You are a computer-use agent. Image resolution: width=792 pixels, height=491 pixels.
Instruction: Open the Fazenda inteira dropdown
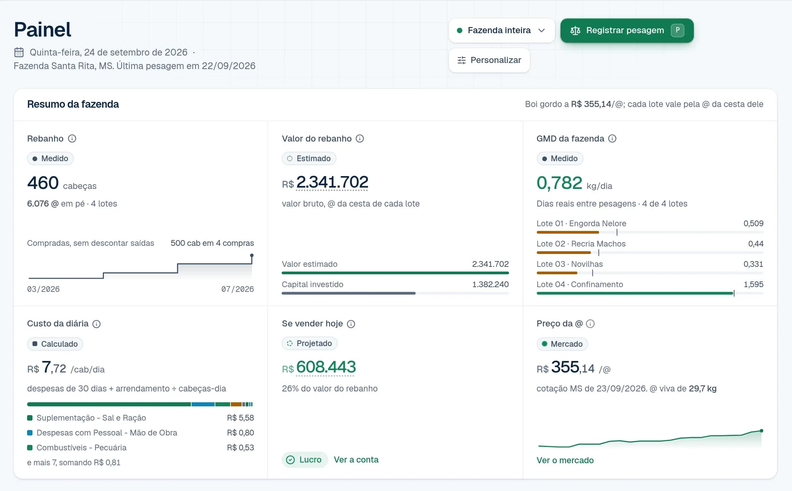click(502, 30)
